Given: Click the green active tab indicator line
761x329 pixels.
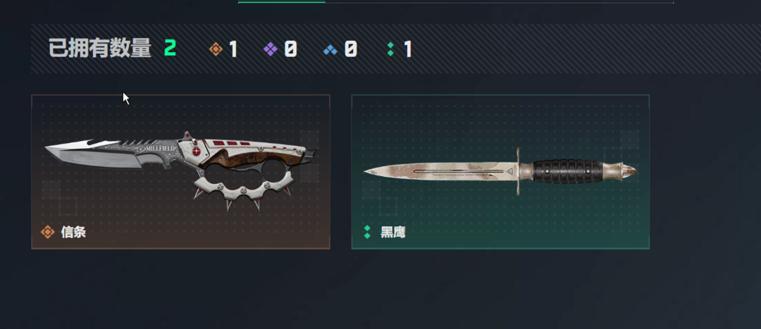Looking at the screenshot, I should (281, 2).
